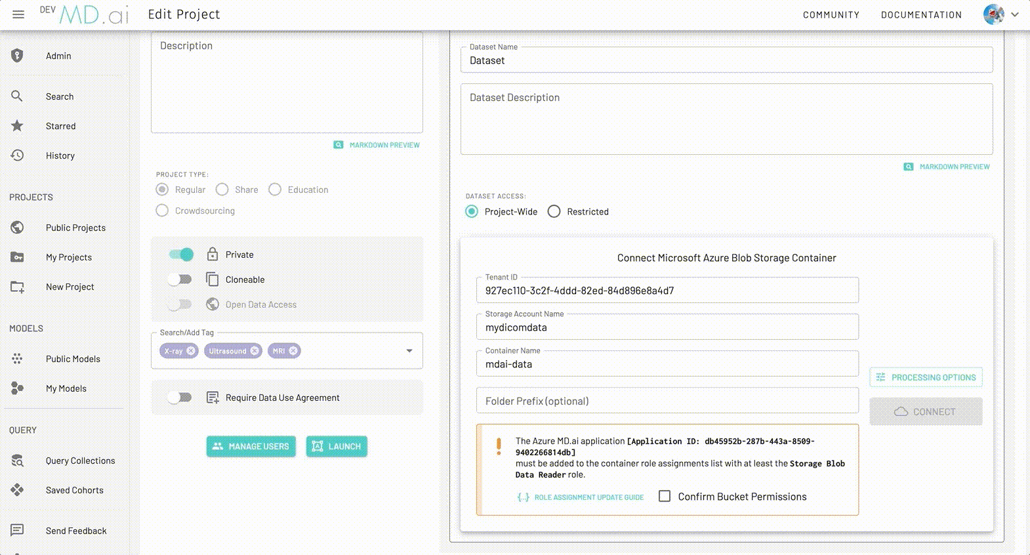Open Saved Cohorts page
This screenshot has height=555, width=1030.
[75, 490]
